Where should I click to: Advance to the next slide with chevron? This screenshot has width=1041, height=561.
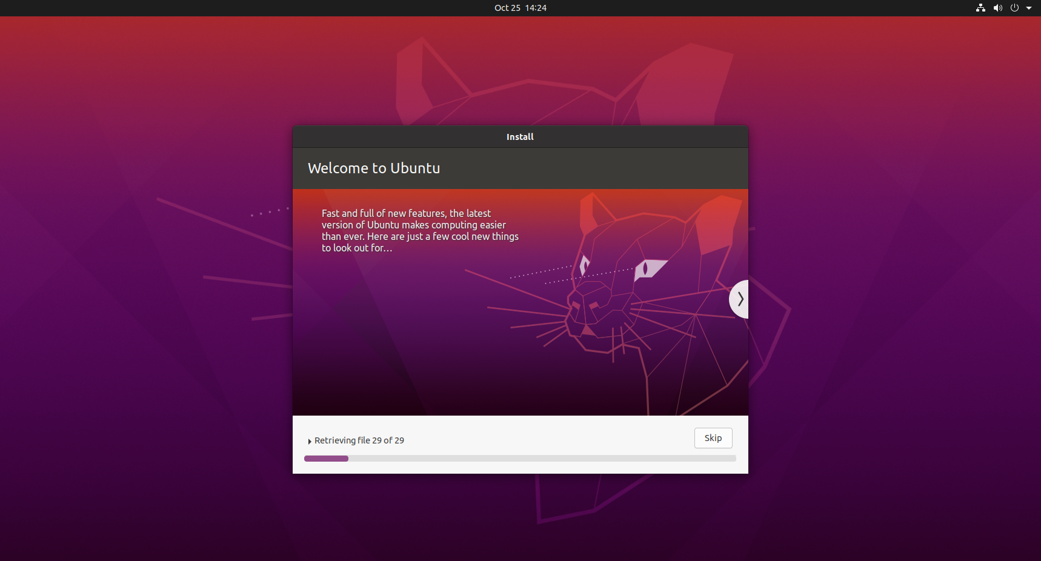[x=740, y=299]
